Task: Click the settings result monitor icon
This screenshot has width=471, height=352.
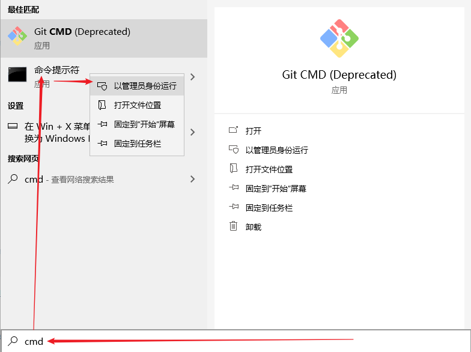Action: click(x=13, y=126)
